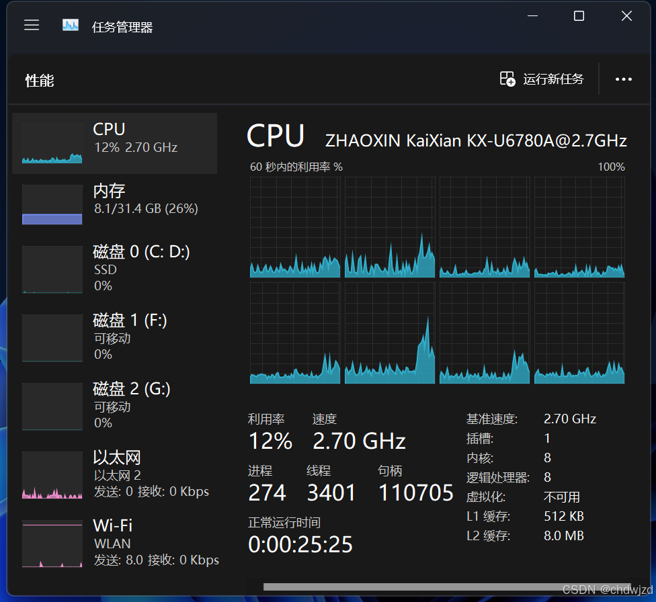Viewport: 656px width, 602px height.
Task: Click the thread count 3401
Action: click(x=331, y=492)
